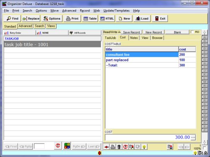Select the Standard toolbar tab
Viewport: 210px width, 157px height.
[10, 26]
